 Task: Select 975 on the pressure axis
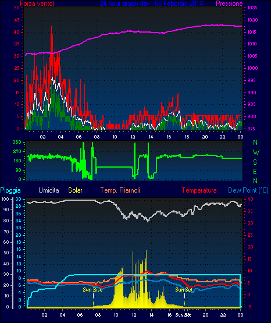pyautogui.click(x=252, y=129)
